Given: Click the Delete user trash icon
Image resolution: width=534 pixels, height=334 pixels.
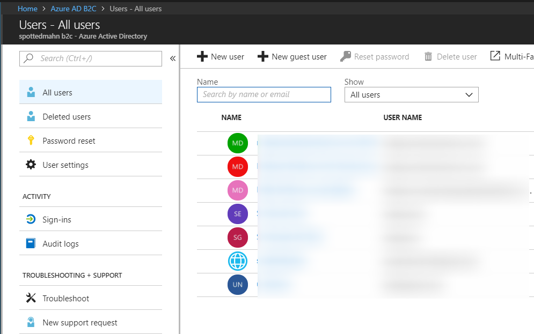Looking at the screenshot, I should (x=428, y=56).
